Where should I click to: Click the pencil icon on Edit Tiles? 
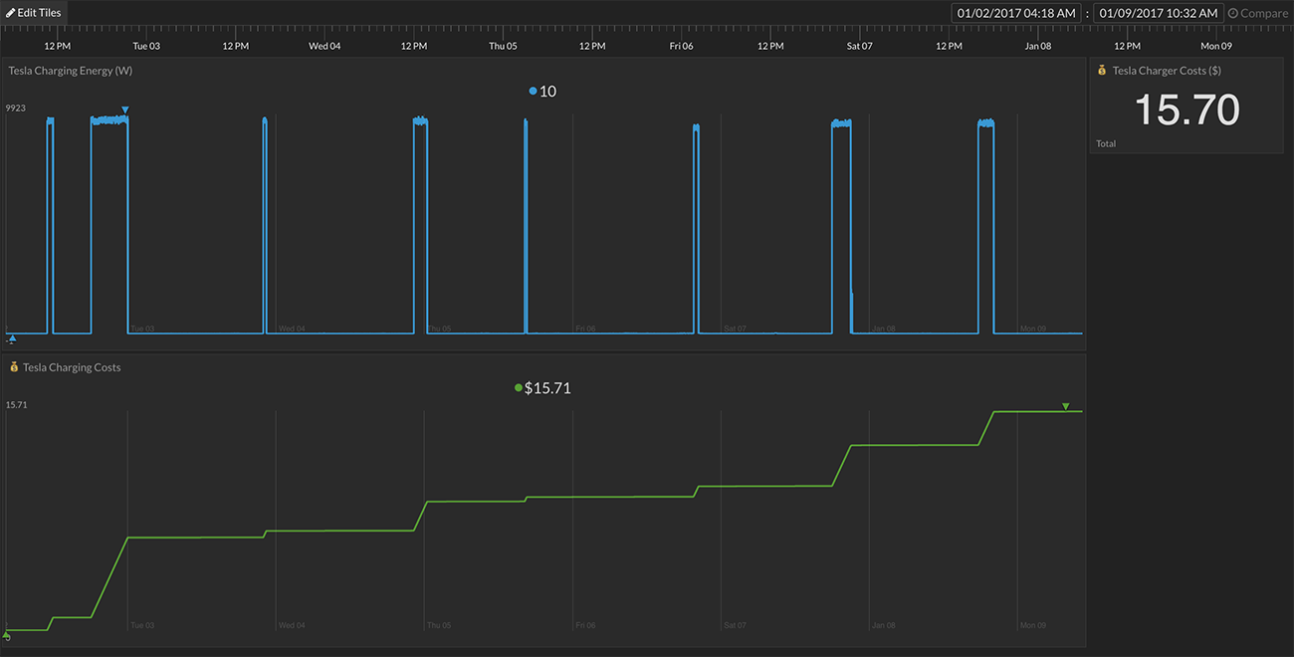[x=11, y=13]
